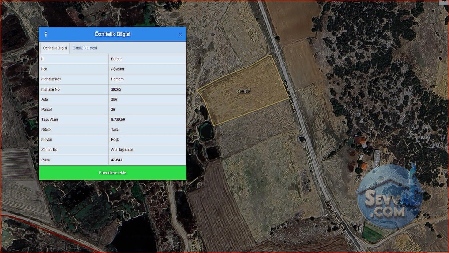Click the Ada value 366

coord(114,99)
